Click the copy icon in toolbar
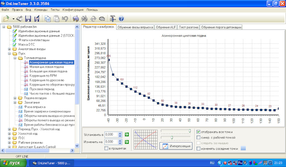 pyautogui.click(x=47, y=19)
